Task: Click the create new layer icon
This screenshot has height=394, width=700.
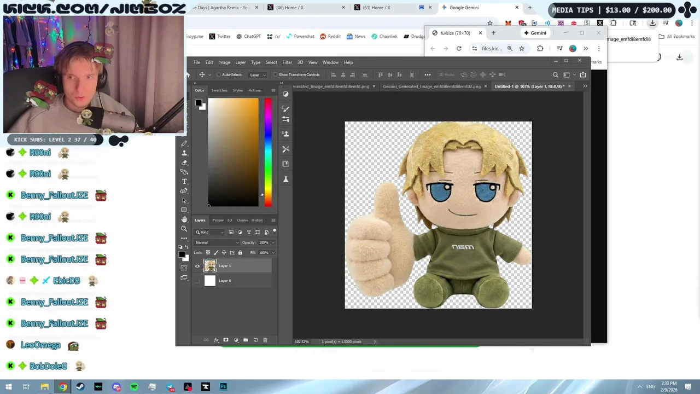Action: click(x=255, y=340)
